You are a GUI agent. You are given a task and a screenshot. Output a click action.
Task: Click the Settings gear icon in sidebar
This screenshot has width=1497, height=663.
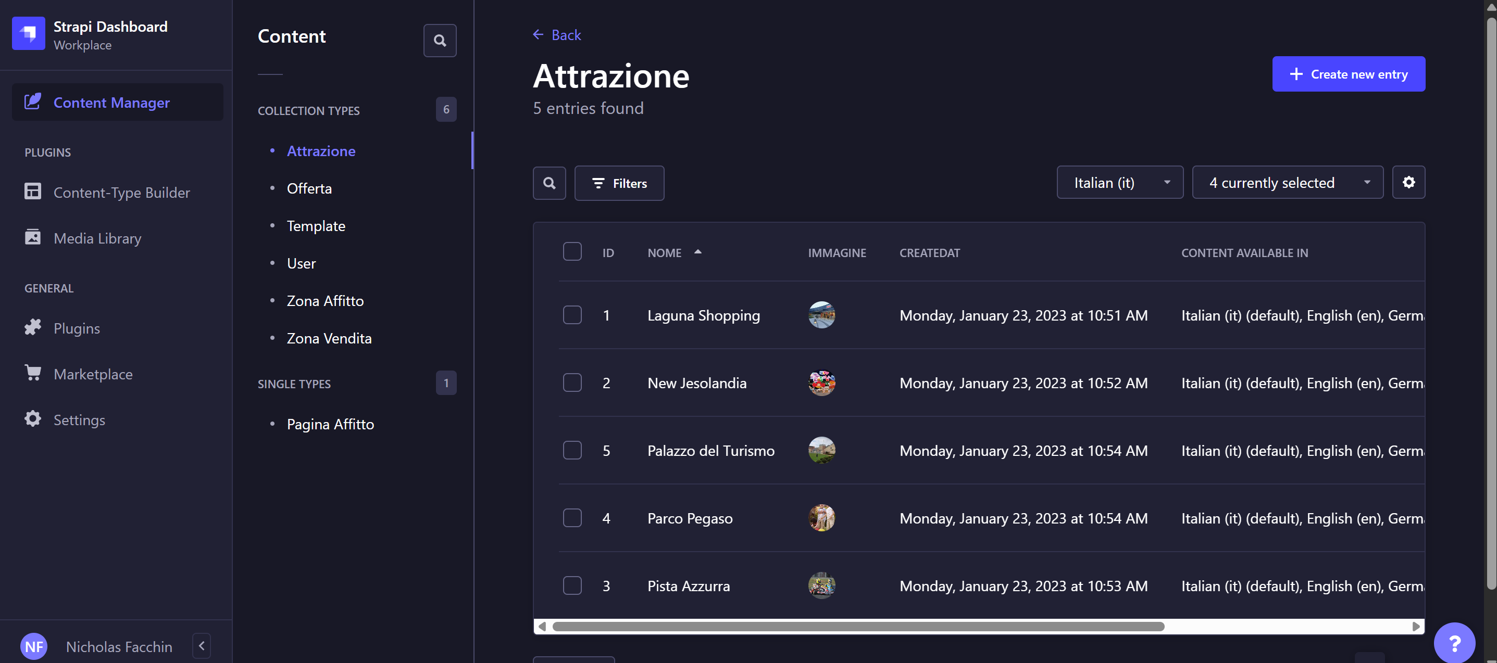32,418
